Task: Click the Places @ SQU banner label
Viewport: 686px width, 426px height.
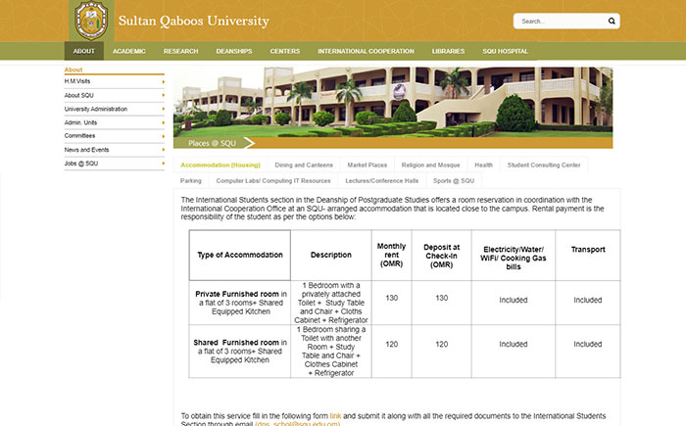Action: pos(213,143)
